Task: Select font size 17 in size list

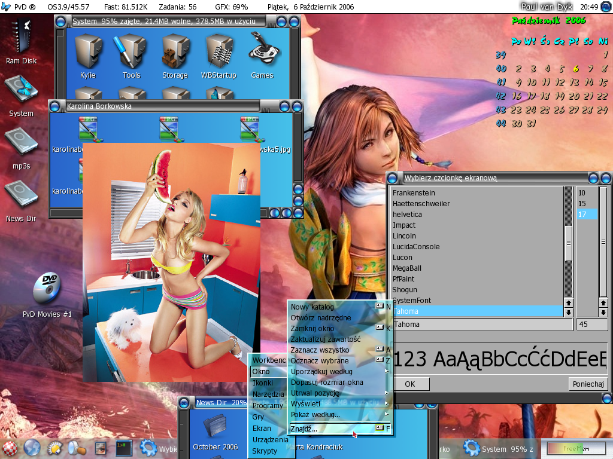Action: 587,215
